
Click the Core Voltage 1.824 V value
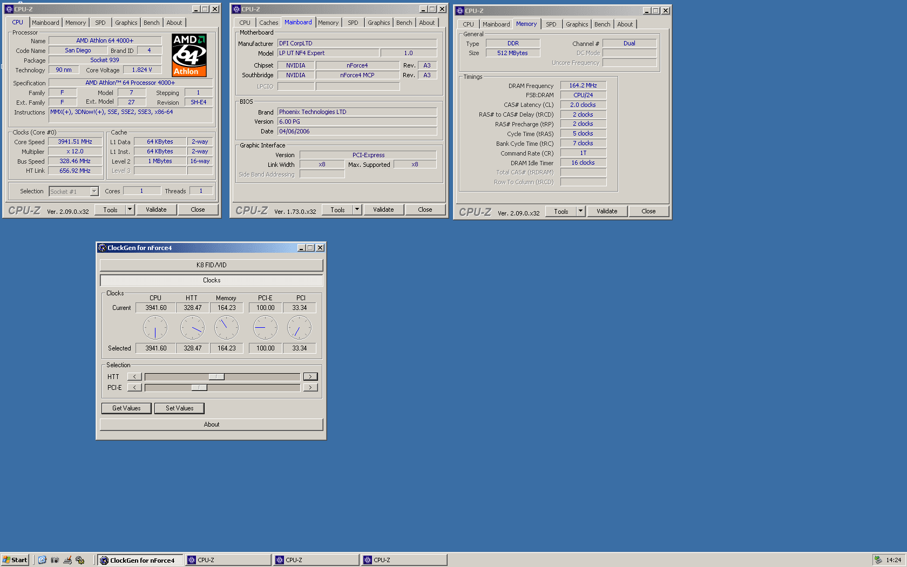(x=142, y=70)
